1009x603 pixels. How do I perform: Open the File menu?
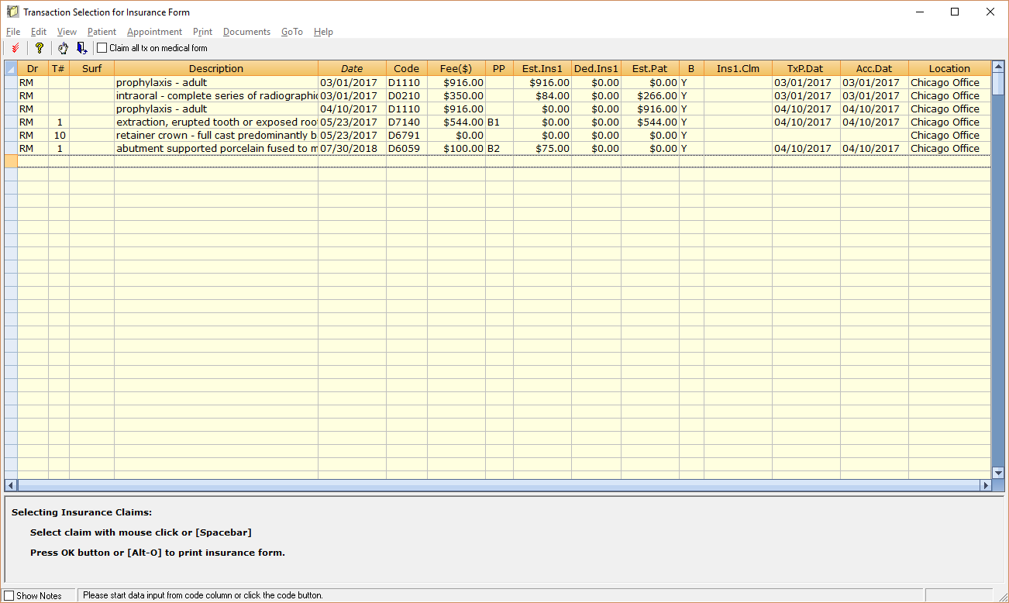click(x=13, y=32)
